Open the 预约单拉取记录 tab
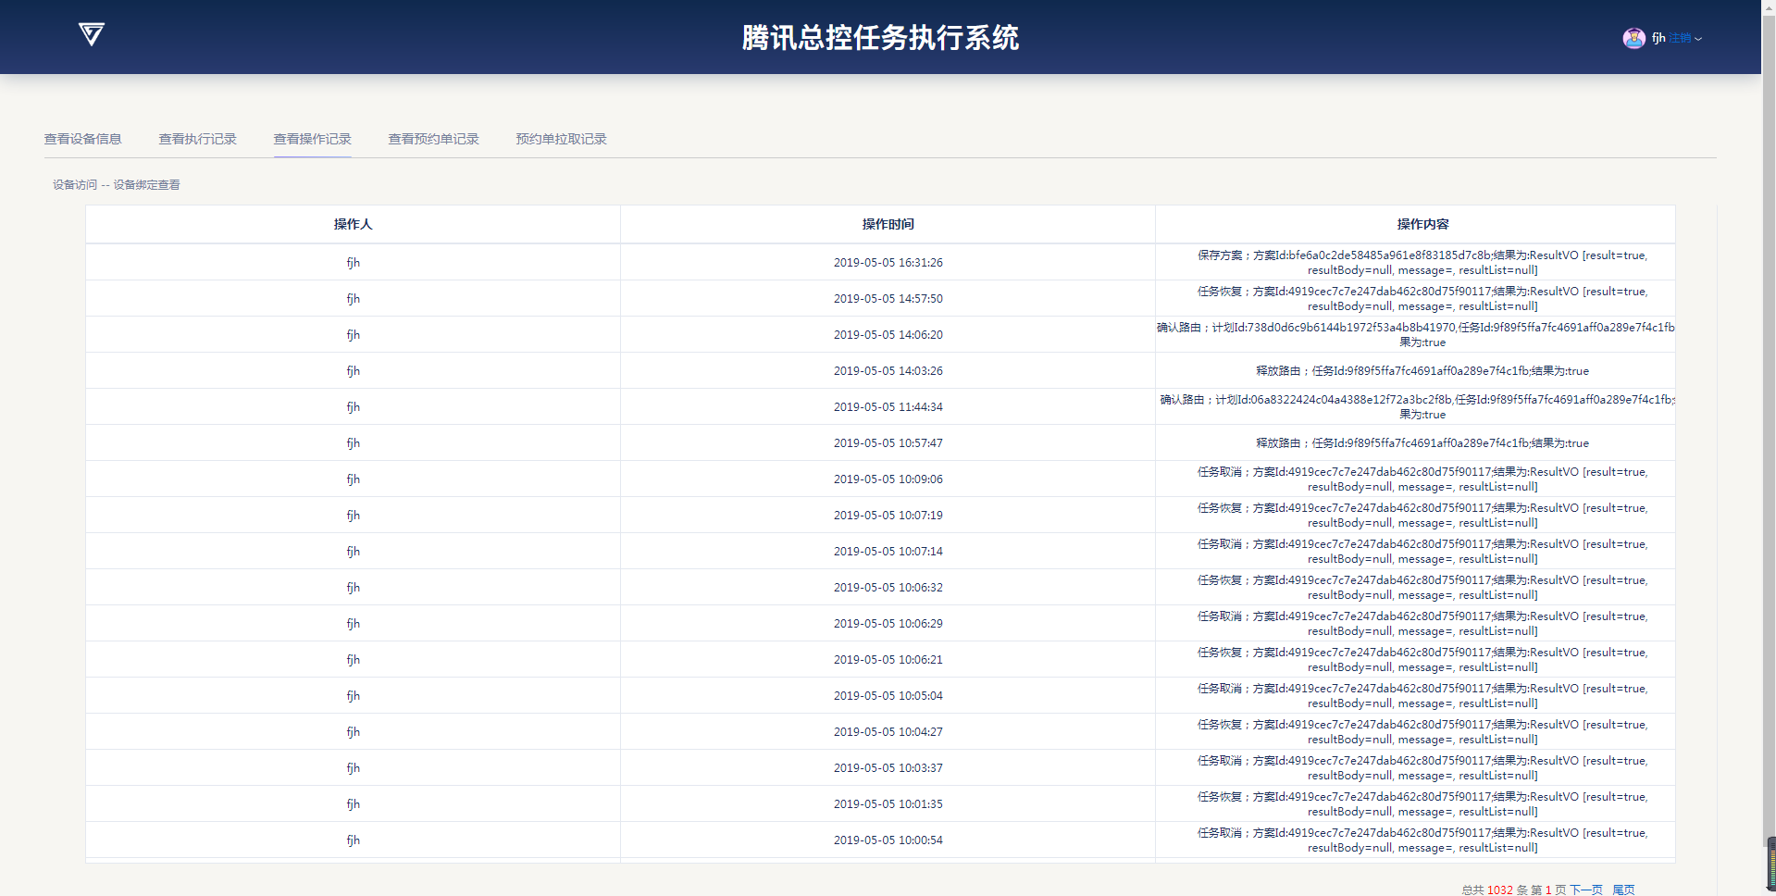This screenshot has height=896, width=1776. coord(561,139)
